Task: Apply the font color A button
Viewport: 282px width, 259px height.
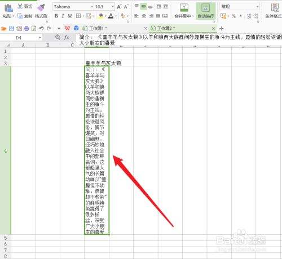Action: tap(111, 16)
